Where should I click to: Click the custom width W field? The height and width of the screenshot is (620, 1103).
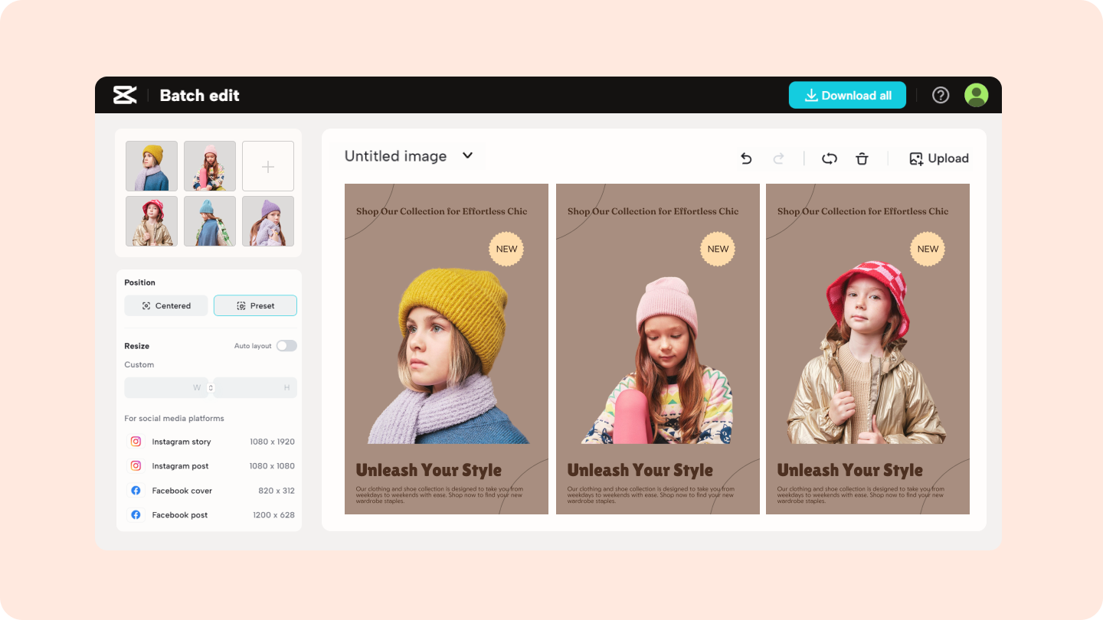[165, 388]
